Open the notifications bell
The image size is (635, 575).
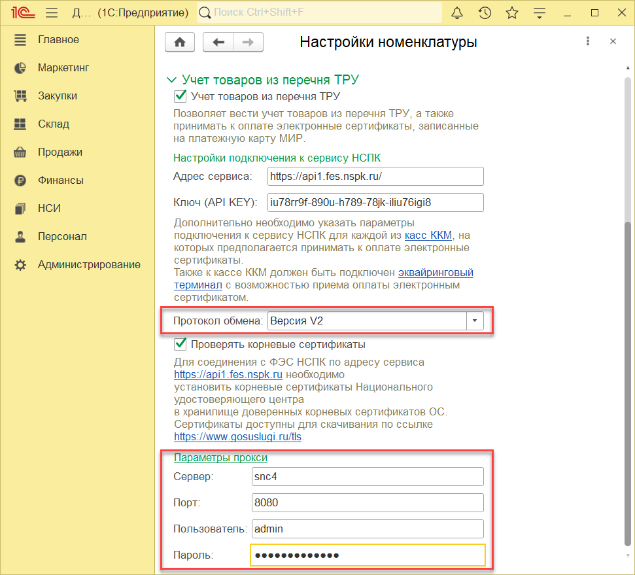click(457, 13)
